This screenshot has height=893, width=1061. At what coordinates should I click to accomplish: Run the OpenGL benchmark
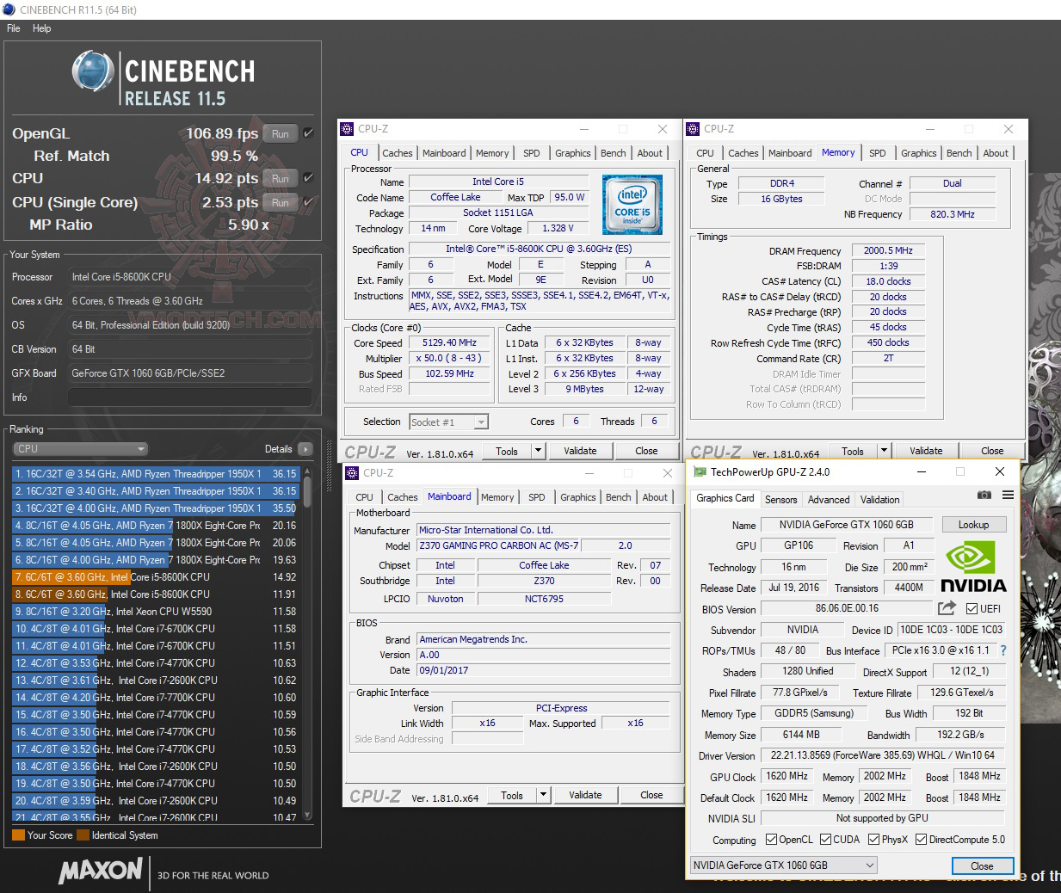pyautogui.click(x=281, y=133)
